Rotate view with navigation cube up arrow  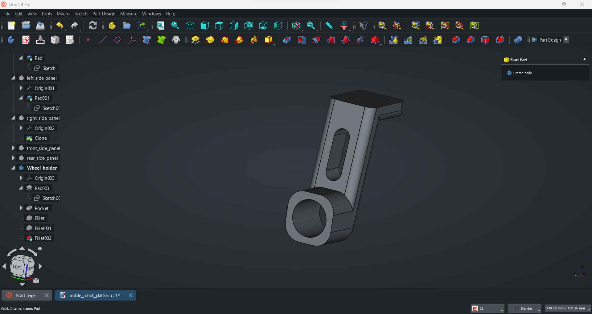point(22,248)
